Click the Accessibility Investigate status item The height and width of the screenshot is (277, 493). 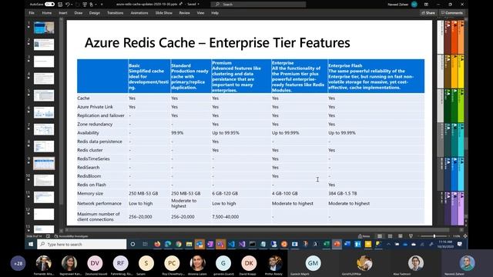click(x=71, y=236)
